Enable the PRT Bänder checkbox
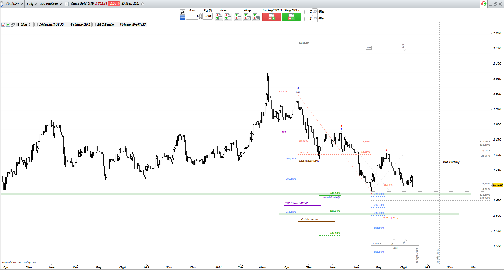This screenshot has height=270, width=504. [94, 25]
